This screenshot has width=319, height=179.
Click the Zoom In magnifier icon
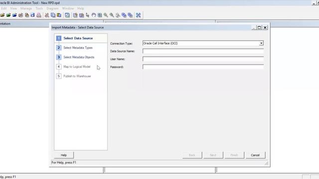click(x=106, y=15)
